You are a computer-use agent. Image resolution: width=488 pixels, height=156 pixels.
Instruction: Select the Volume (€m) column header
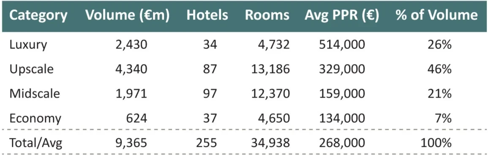coord(127,16)
